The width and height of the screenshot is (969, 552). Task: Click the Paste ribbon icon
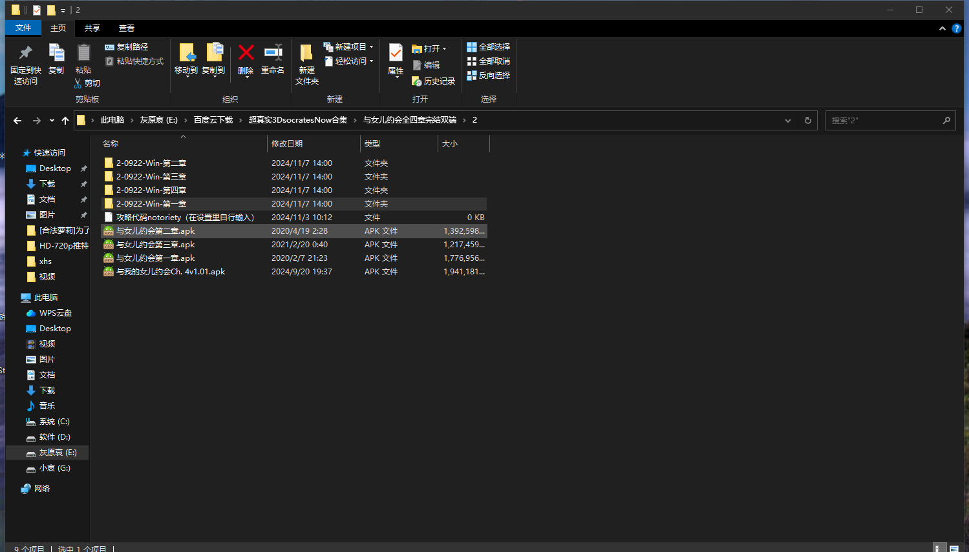coord(83,53)
